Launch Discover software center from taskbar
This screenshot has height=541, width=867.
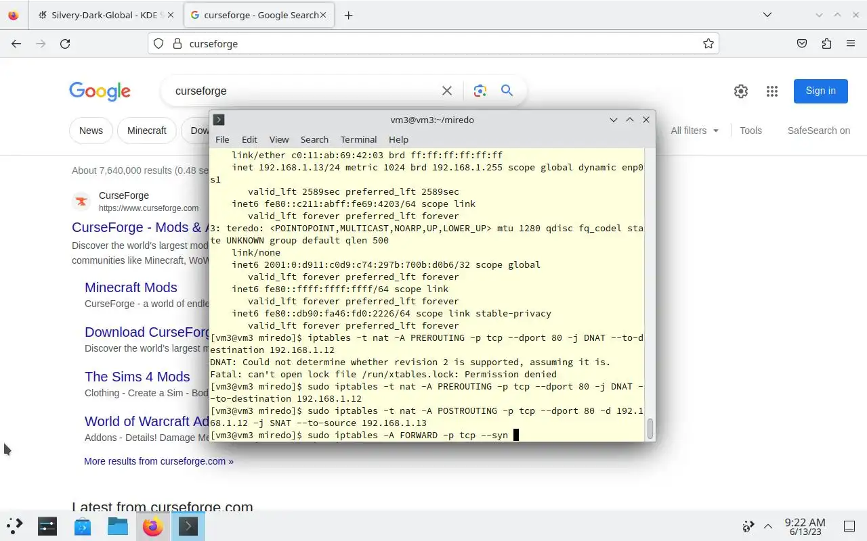pos(83,526)
